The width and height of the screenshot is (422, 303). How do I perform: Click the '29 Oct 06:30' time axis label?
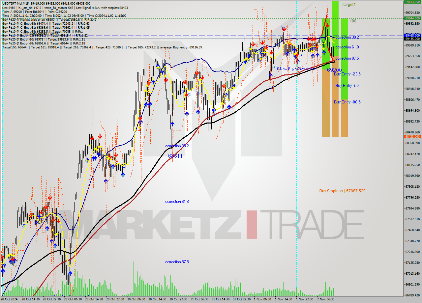[x=73, y=299]
